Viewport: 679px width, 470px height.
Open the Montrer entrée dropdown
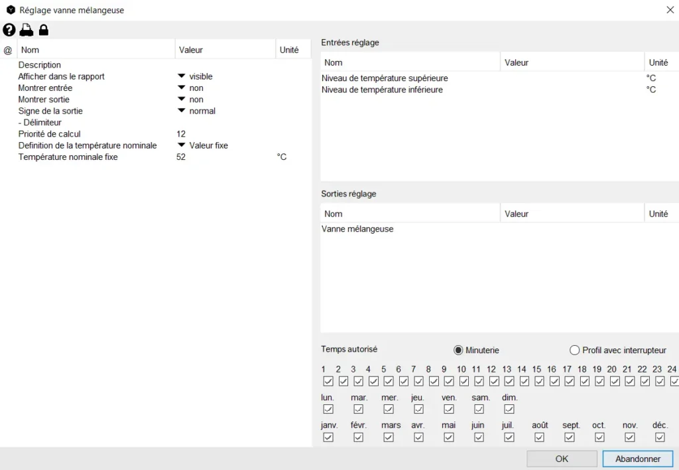point(181,88)
